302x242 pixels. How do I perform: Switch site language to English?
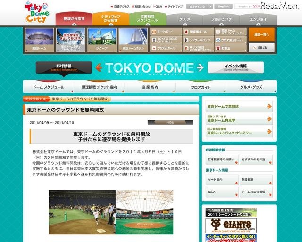[223, 6]
